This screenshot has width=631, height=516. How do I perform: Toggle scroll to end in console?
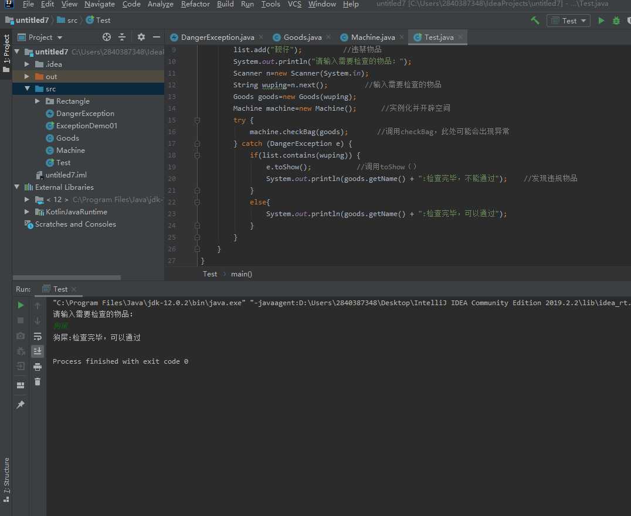[38, 351]
